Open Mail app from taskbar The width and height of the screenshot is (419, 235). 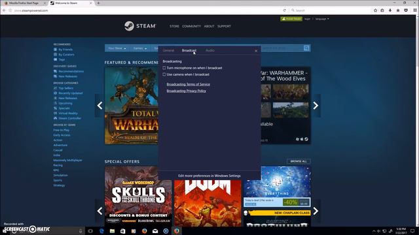155,231
